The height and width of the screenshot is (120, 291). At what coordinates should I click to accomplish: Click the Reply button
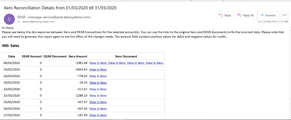[225, 15]
